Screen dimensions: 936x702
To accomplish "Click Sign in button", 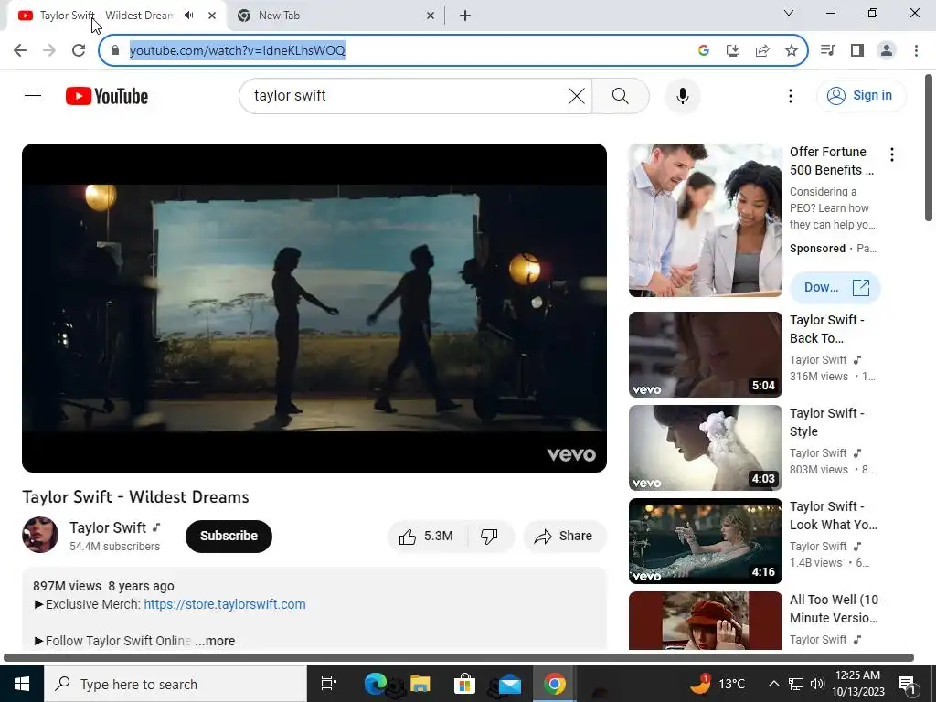I will click(x=861, y=95).
